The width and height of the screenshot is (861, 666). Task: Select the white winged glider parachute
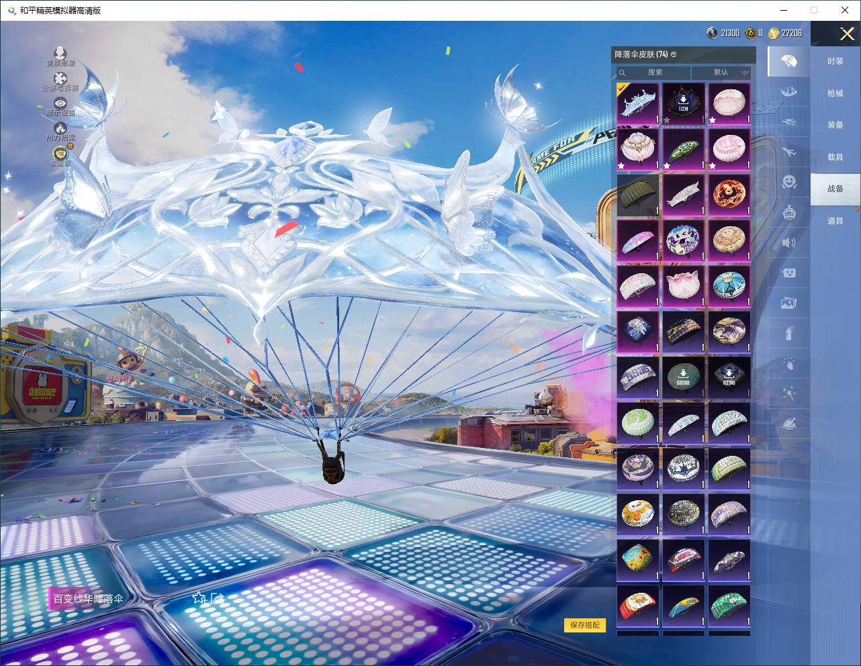684,195
